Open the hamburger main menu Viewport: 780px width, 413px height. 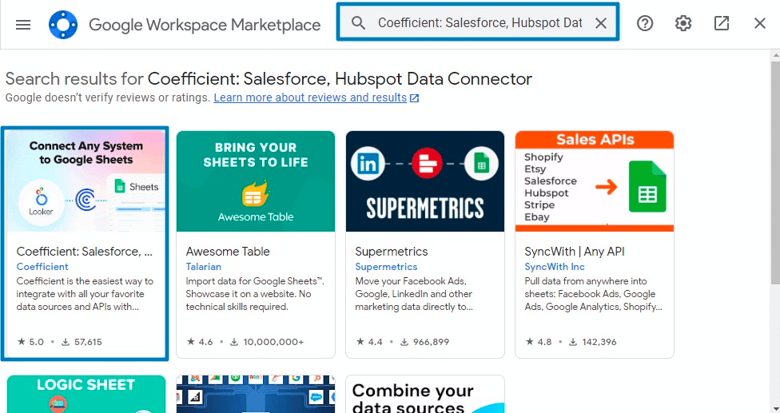[x=23, y=24]
